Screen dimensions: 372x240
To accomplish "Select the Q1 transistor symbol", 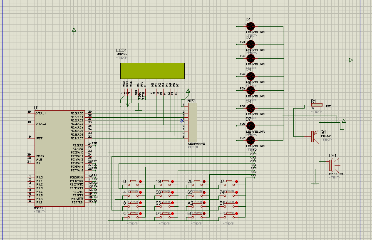I will coord(315,136).
